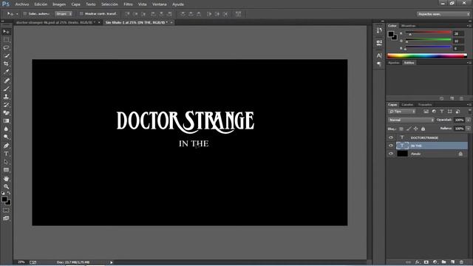Open the Move tool preset picker arrow

coord(17,14)
